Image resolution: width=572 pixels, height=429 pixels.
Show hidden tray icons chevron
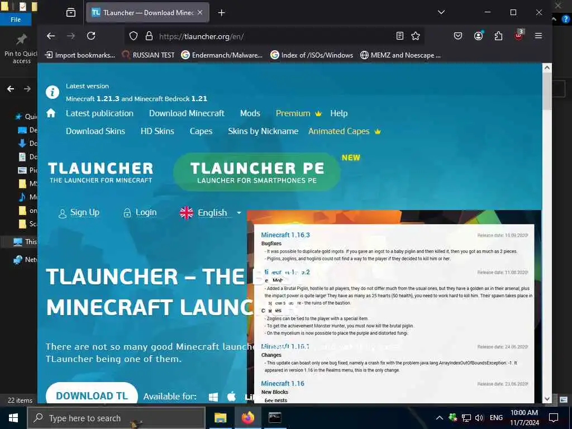439,418
